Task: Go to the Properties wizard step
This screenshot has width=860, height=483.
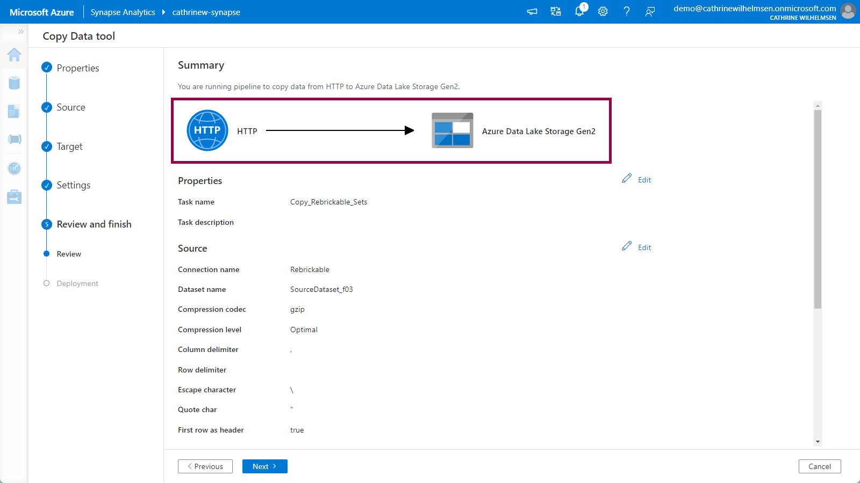Action: coord(78,68)
